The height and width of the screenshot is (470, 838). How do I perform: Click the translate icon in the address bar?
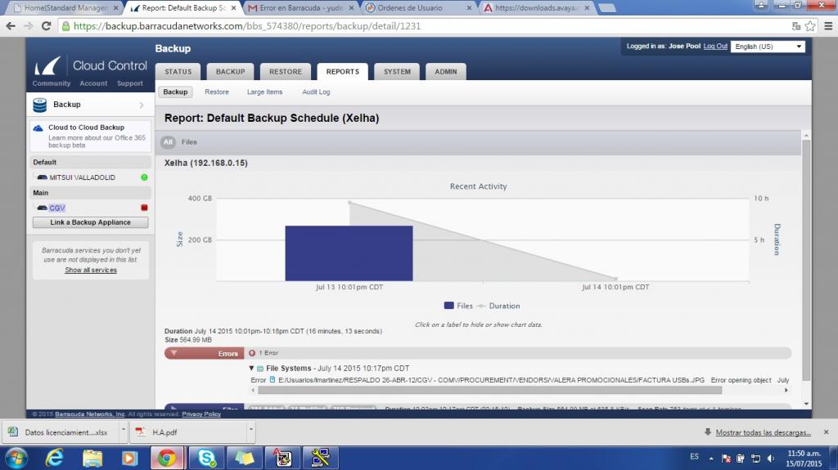point(796,25)
